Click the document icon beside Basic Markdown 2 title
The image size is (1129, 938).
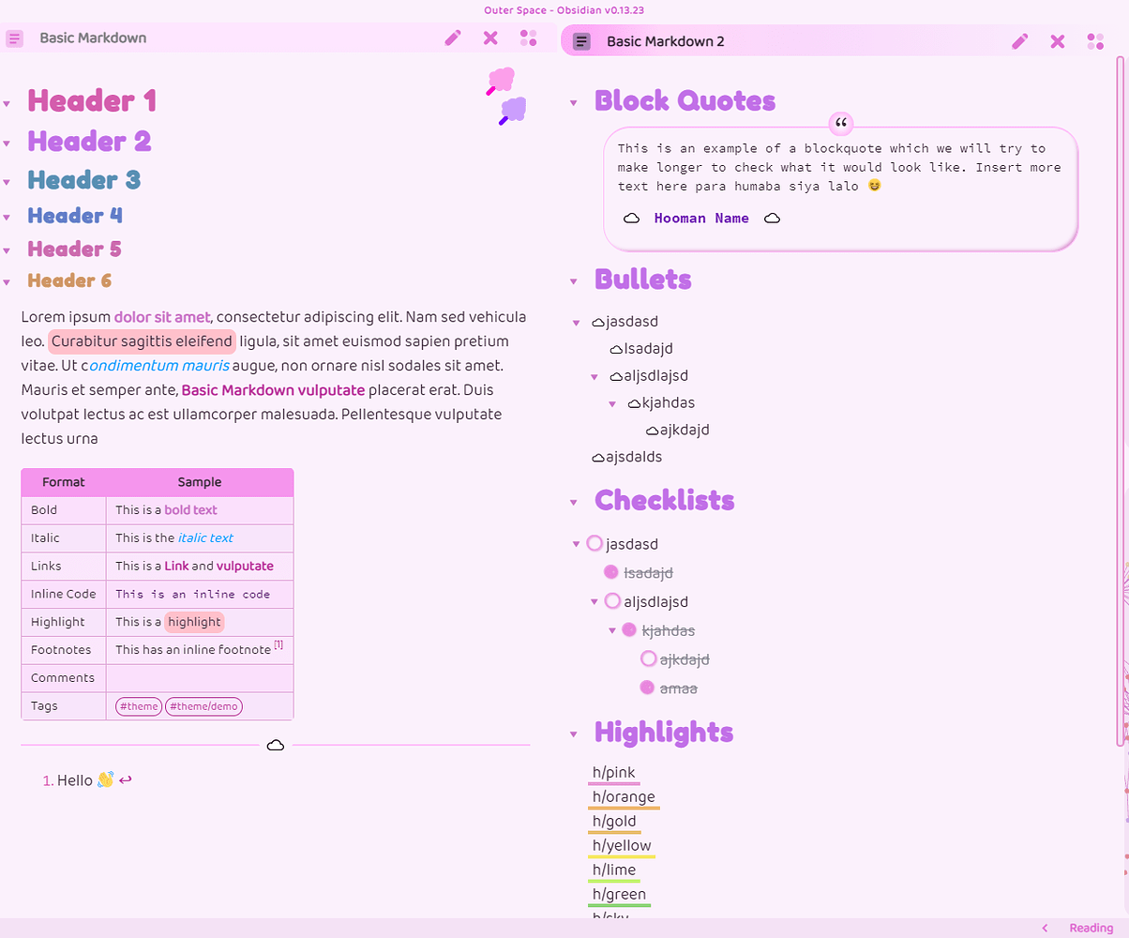(582, 41)
